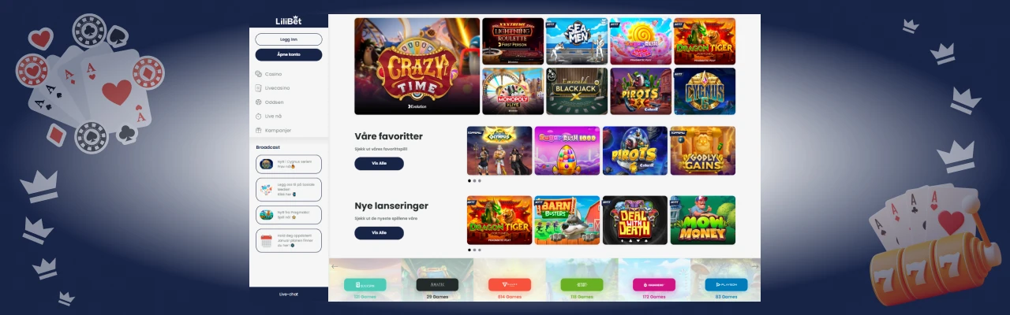Select third carousel dot under Nye lanseringer
Image resolution: width=1010 pixels, height=315 pixels.
[479, 250]
